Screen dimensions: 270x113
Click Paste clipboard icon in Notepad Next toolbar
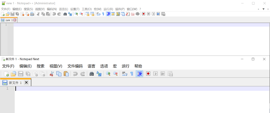click(x=66, y=74)
